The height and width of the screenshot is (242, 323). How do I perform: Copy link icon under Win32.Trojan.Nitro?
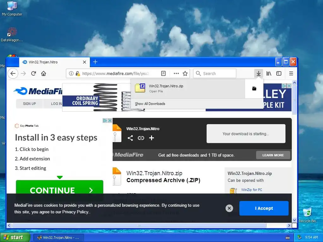(x=141, y=138)
